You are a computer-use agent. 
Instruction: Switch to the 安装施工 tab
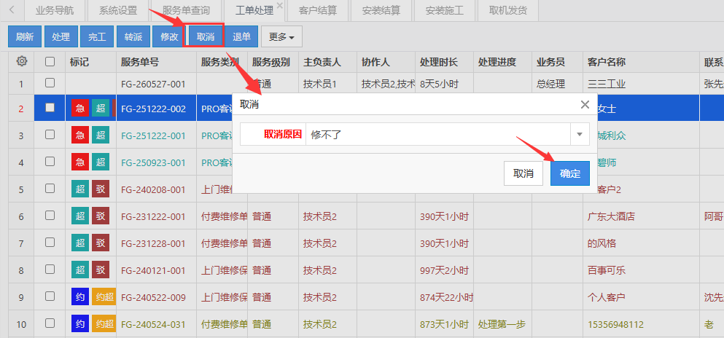(x=444, y=11)
